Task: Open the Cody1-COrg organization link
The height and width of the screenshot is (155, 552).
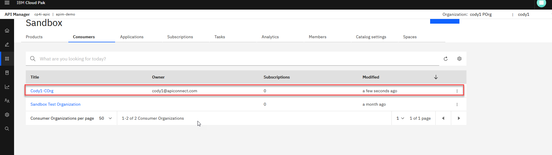Action: point(42,91)
